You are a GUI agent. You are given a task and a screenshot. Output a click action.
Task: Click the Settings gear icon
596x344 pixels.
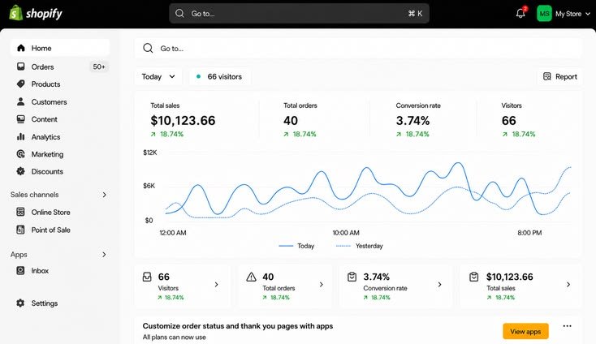pyautogui.click(x=20, y=303)
